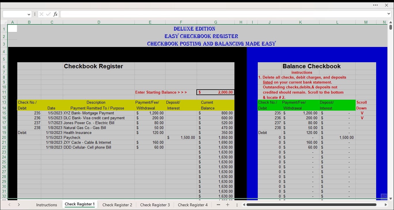
Task: Add a new worksheet with the plus icon
Action: (x=228, y=205)
